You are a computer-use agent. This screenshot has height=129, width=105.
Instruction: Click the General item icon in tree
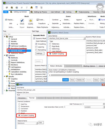[x=9, y=39]
